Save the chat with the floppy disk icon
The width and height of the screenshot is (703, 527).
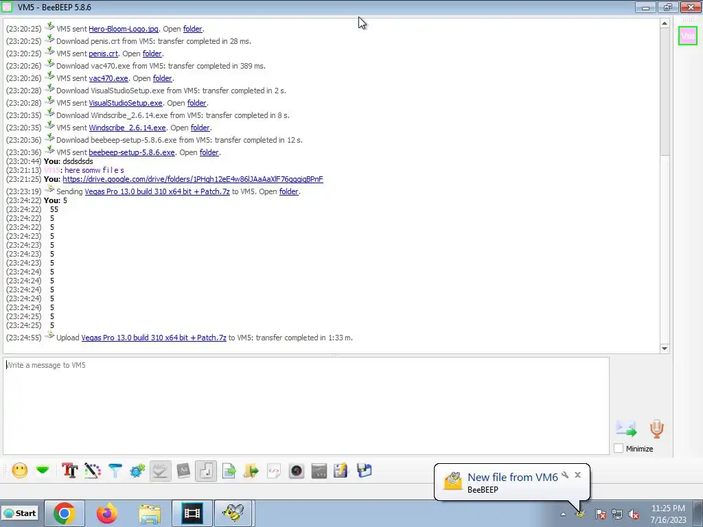(x=364, y=471)
